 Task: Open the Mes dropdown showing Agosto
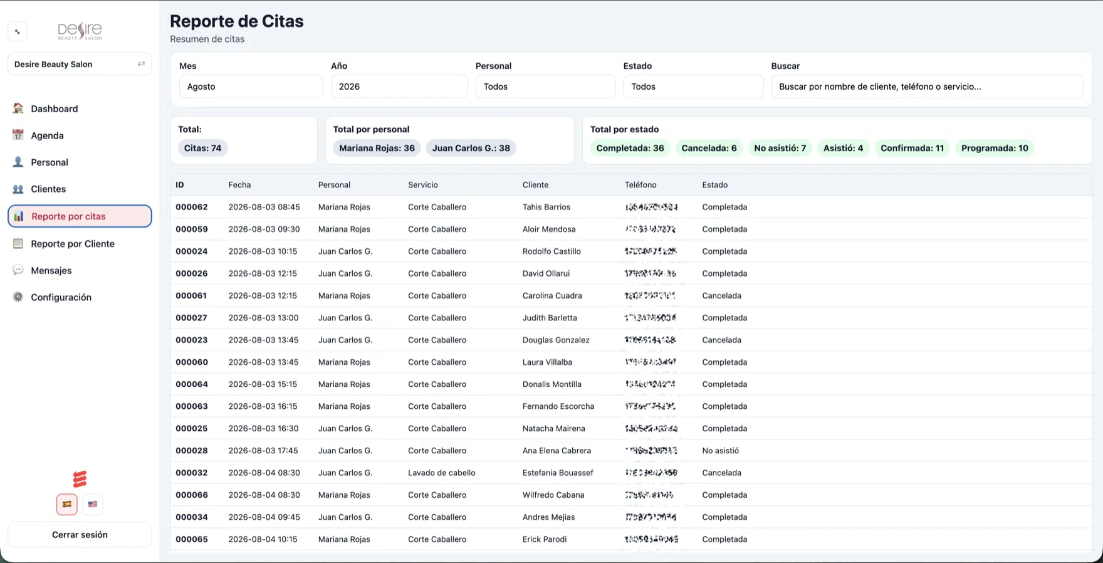251,87
